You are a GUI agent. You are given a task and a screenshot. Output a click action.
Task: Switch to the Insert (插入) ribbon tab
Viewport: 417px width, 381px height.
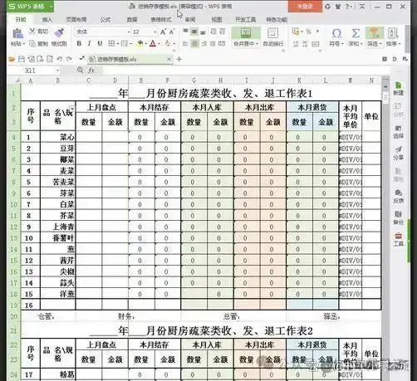tap(47, 19)
